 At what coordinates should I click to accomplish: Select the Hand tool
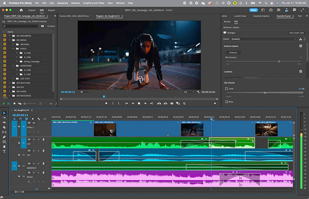[4, 146]
